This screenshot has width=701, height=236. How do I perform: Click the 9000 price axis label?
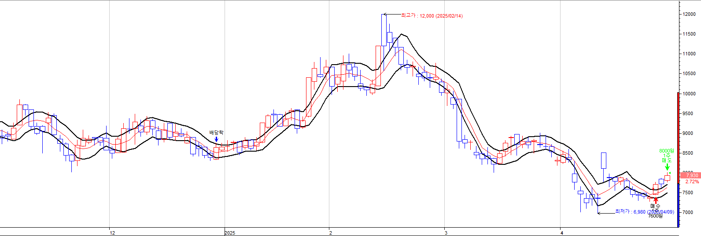(x=688, y=133)
